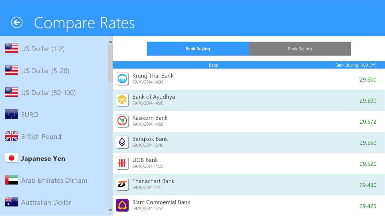Click the currency list scroll up arrow
Viewport: 385px width, 216px height.
point(110,42)
